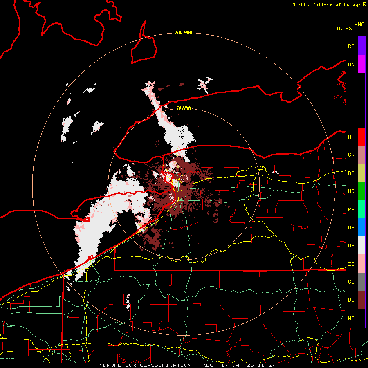
Task: Click the UK magenta legend swatch
Action: point(361,64)
